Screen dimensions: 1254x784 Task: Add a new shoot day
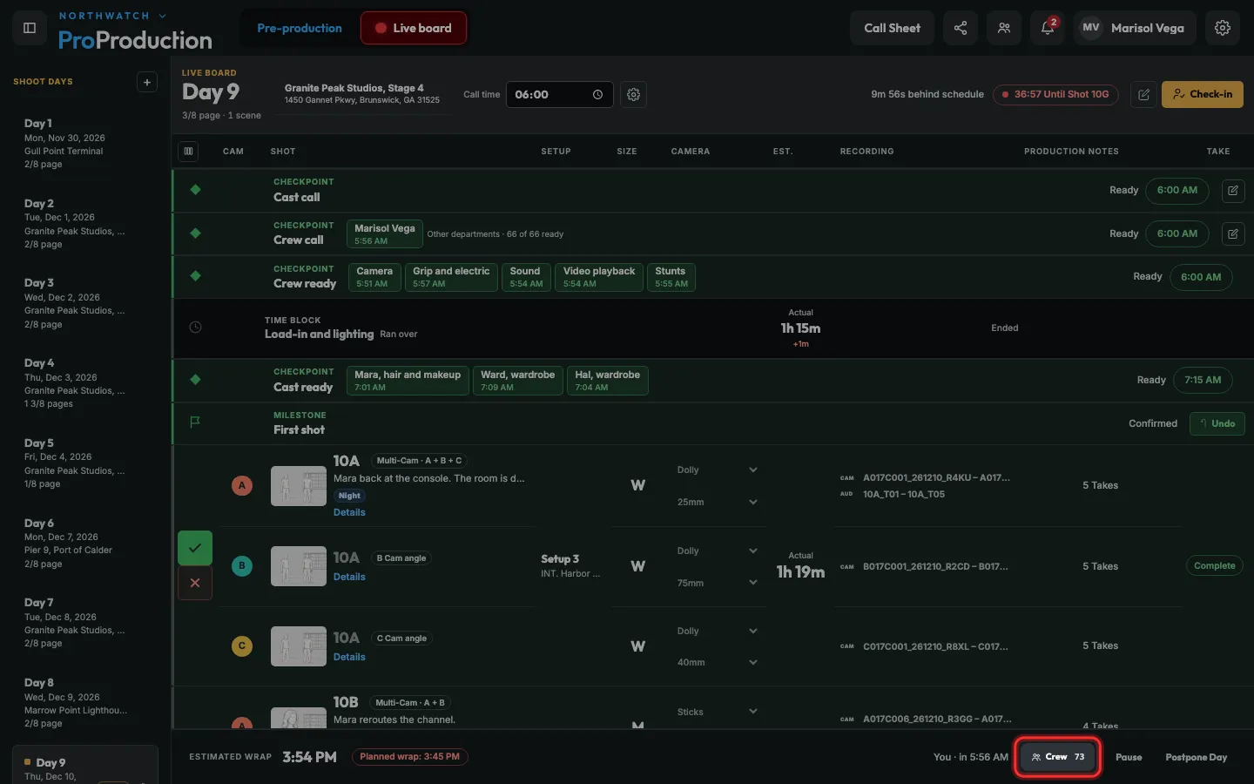[x=147, y=82]
